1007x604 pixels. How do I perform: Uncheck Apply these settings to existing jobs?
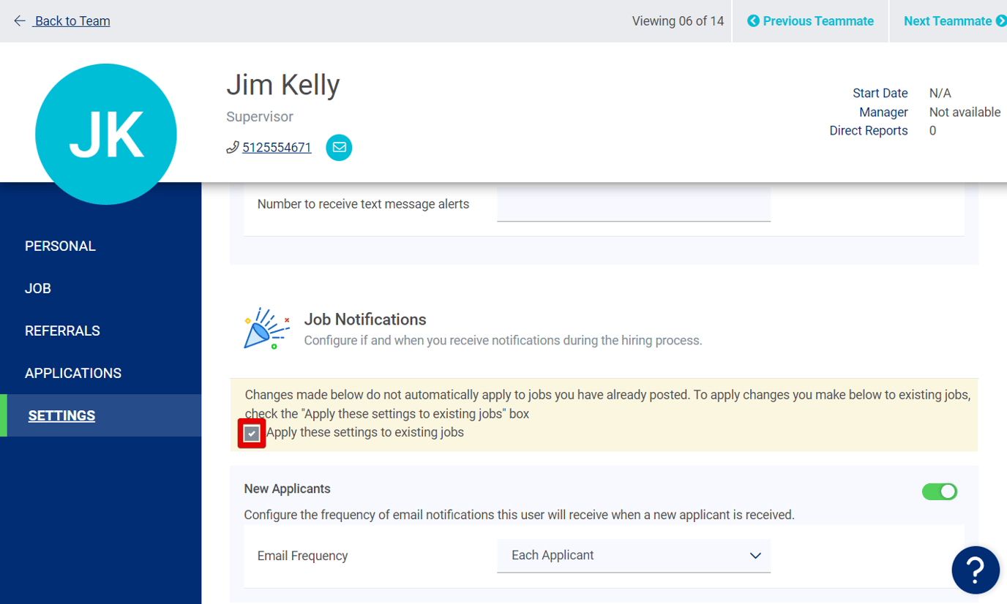click(251, 433)
